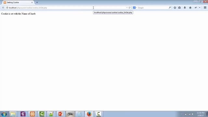The height and width of the screenshot is (117, 208).
Task: Expand the small toolbar dropdown arrow
Action: click(200, 8)
